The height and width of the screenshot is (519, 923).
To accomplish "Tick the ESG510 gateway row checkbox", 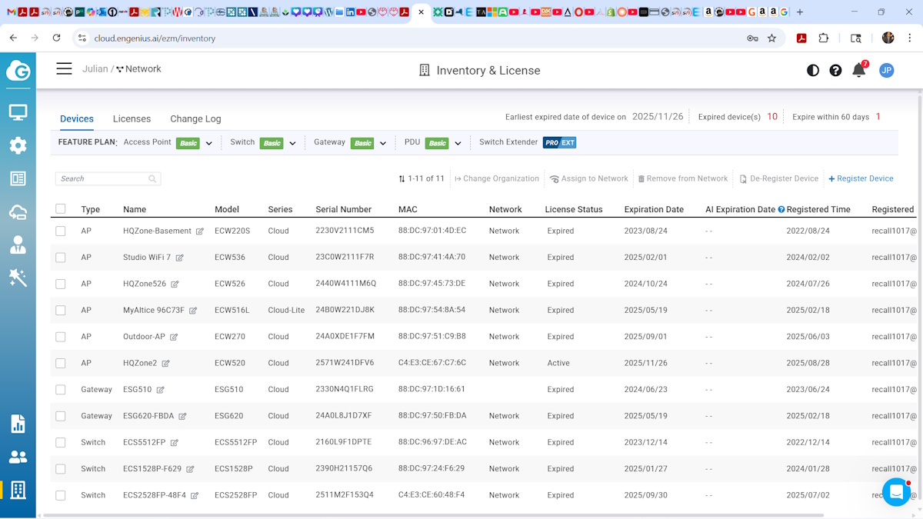I will 61,390.
